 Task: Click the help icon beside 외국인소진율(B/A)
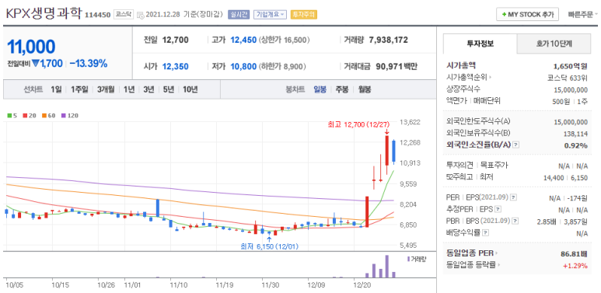(516, 145)
